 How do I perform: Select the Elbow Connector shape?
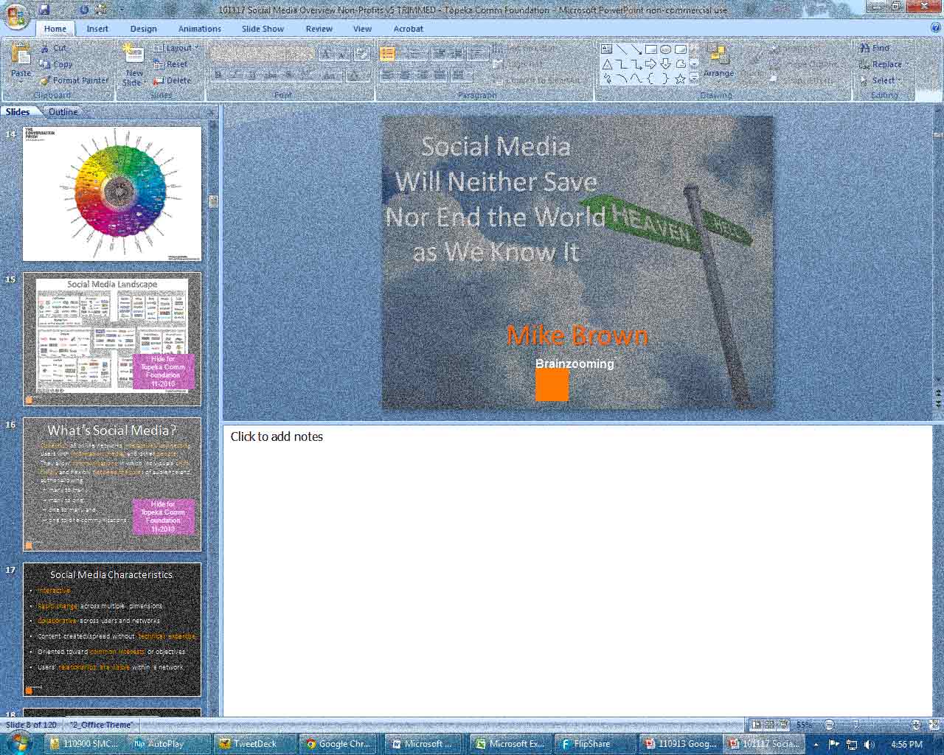621,64
